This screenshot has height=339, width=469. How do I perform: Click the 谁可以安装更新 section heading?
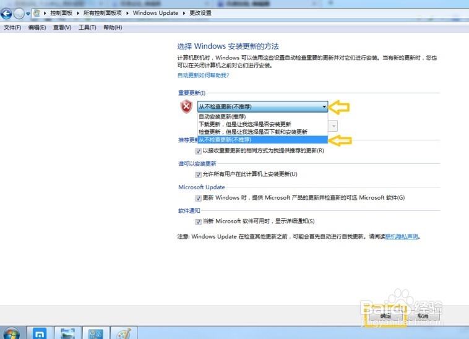tap(197, 163)
